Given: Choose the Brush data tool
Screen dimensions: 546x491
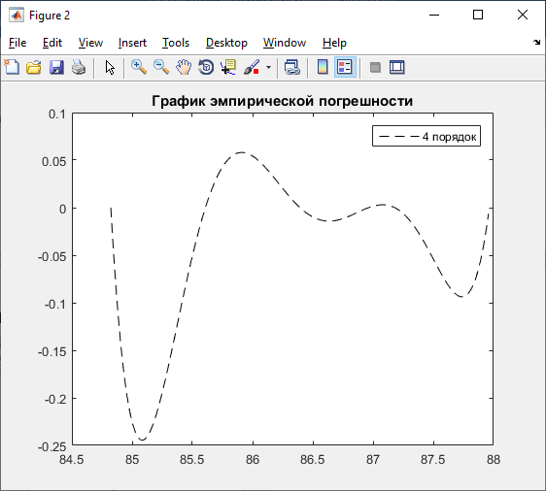Looking at the screenshot, I should [x=252, y=67].
